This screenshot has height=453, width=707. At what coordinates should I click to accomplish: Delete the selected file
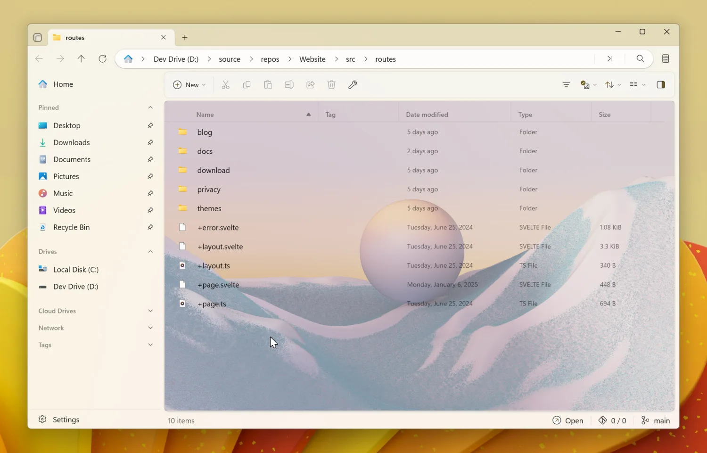331,85
